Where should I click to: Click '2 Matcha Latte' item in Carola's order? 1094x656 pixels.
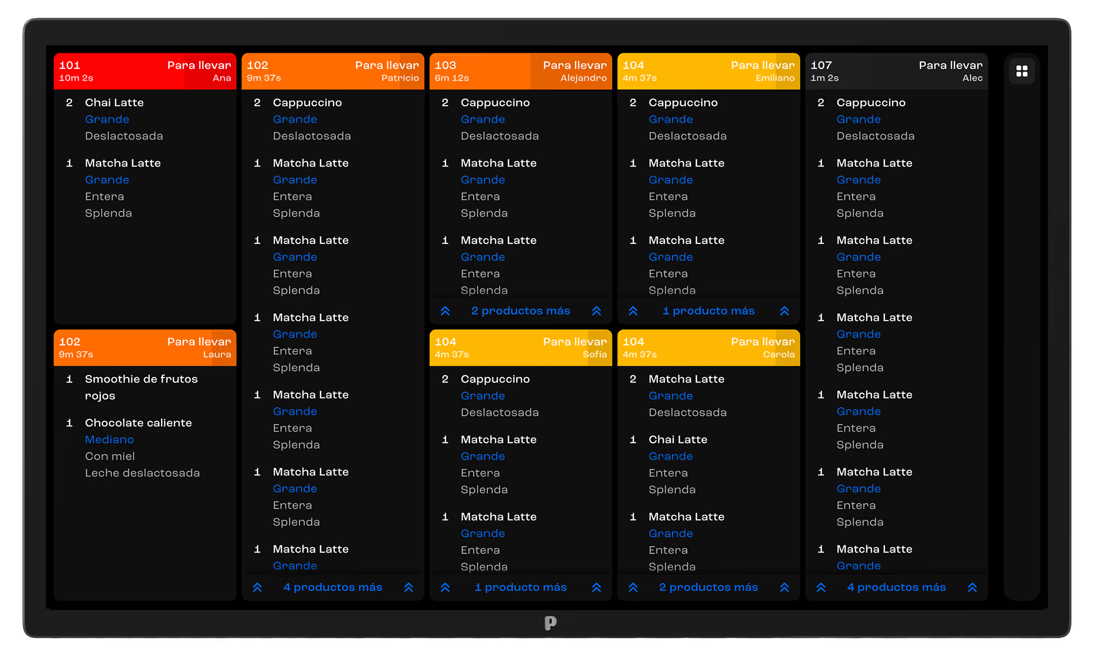(687, 379)
